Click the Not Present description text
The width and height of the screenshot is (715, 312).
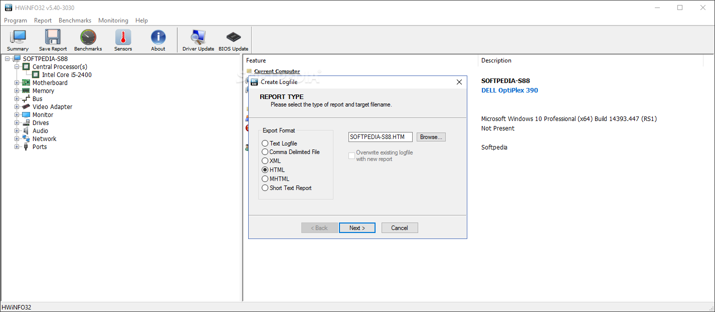pos(498,128)
